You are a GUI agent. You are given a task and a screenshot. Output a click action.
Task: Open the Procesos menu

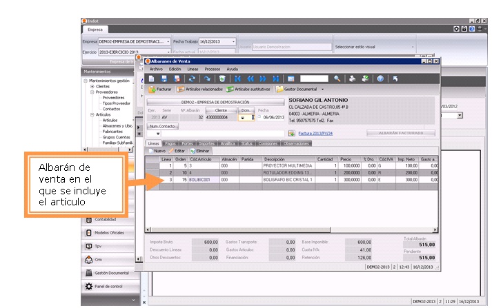pyautogui.click(x=213, y=69)
